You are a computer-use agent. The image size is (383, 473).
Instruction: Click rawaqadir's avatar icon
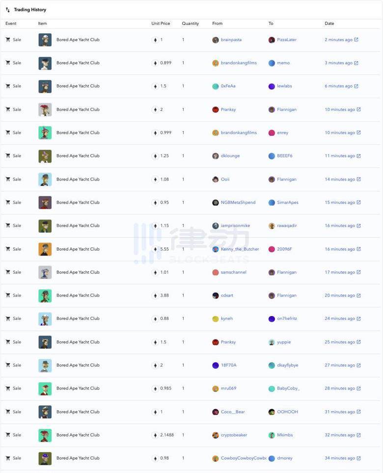[272, 226]
